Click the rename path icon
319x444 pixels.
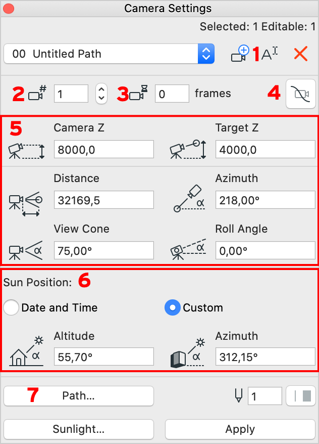tap(270, 54)
